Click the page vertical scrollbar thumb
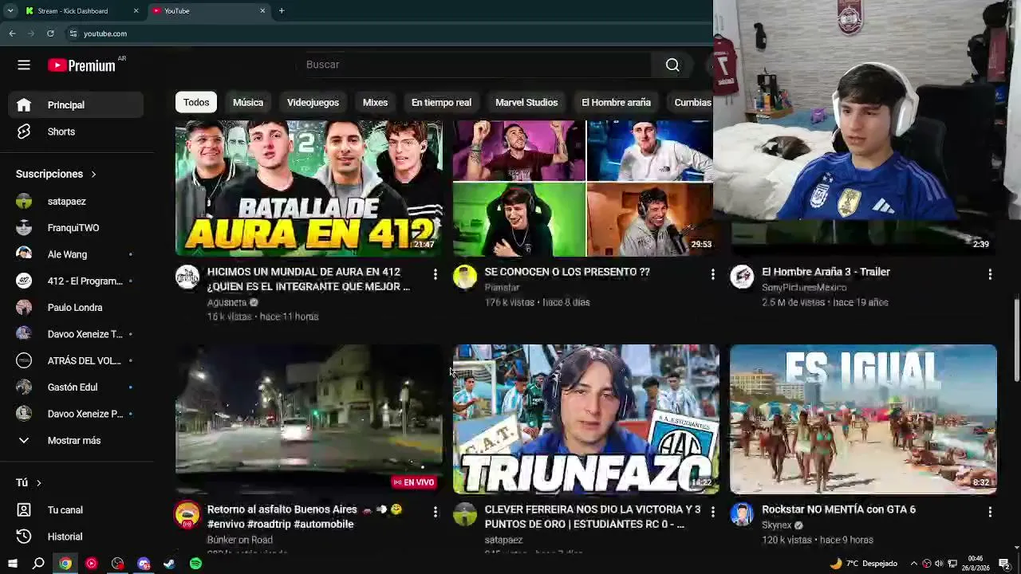Viewport: 1021px width, 574px height. point(1016,340)
